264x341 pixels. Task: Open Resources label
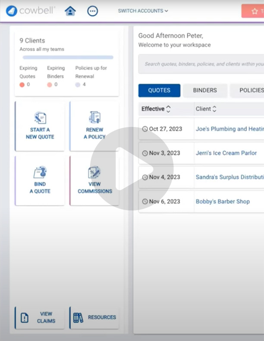point(102,317)
